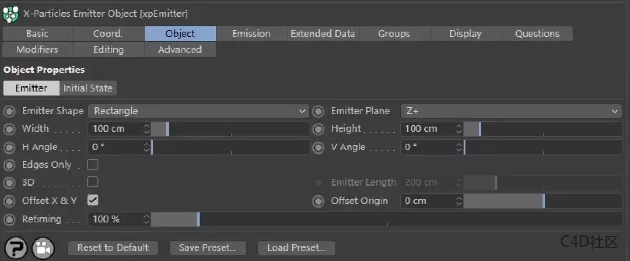Click the Width value stepper arrows
Screen dimensions: 630x261
[146, 129]
